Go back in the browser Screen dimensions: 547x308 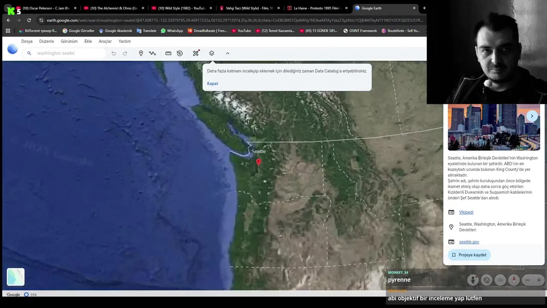[8, 20]
